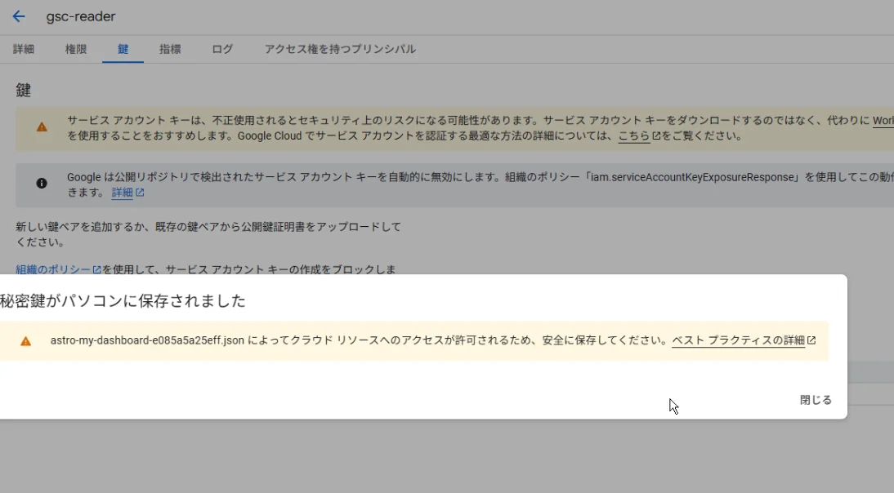Click the external-link icon after 組織のポリシー
894x493 pixels.
coord(96,269)
